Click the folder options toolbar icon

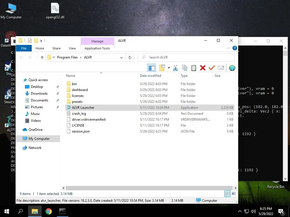tap(162, 68)
